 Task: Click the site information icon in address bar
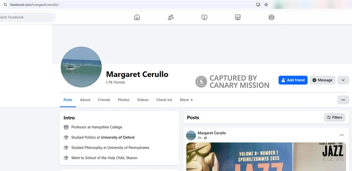(5, 5)
